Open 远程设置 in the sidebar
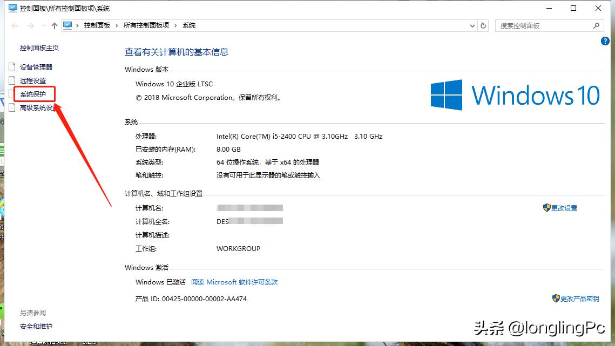 coord(32,80)
